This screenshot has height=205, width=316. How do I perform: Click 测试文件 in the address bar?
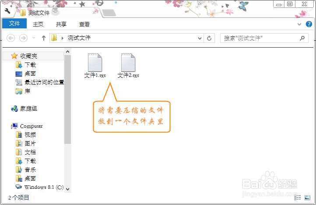pyautogui.click(x=79, y=38)
